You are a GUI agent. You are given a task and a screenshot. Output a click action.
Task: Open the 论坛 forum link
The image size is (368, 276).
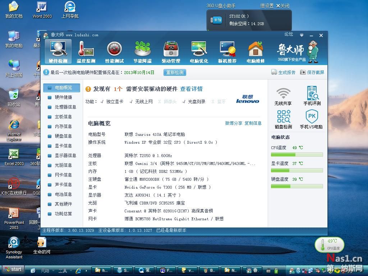pos(289,34)
